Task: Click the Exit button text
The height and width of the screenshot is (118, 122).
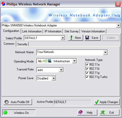Action: coord(112,113)
